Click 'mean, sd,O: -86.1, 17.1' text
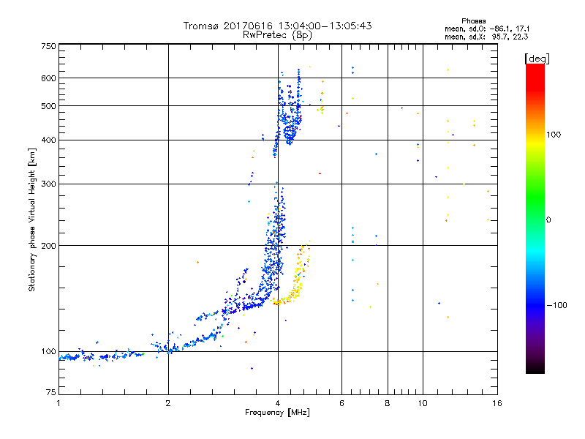 487,29
